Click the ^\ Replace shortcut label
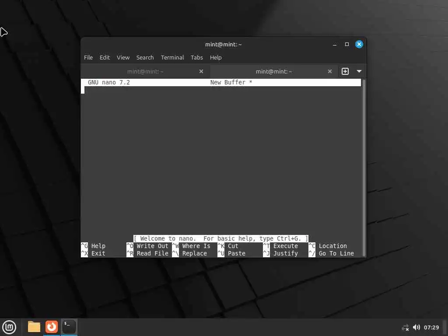The height and width of the screenshot is (336, 448). click(x=190, y=253)
